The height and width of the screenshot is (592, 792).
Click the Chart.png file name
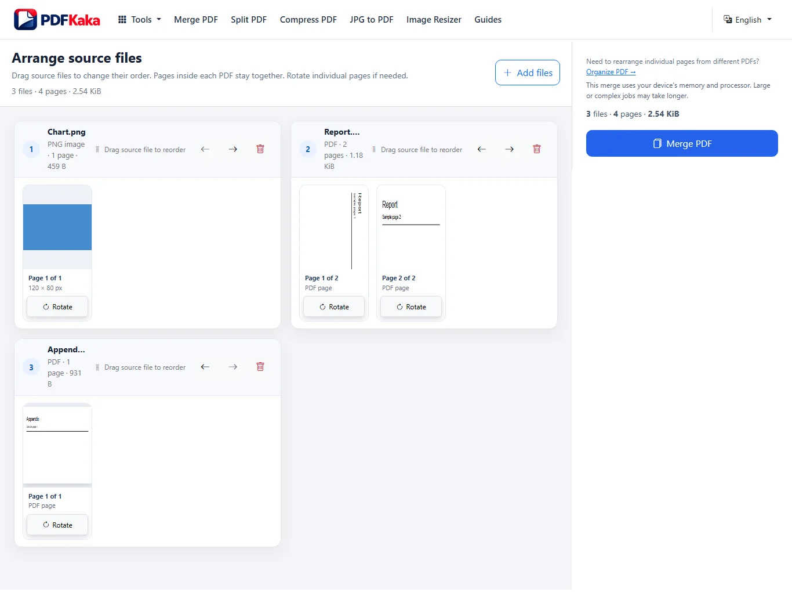click(x=67, y=132)
